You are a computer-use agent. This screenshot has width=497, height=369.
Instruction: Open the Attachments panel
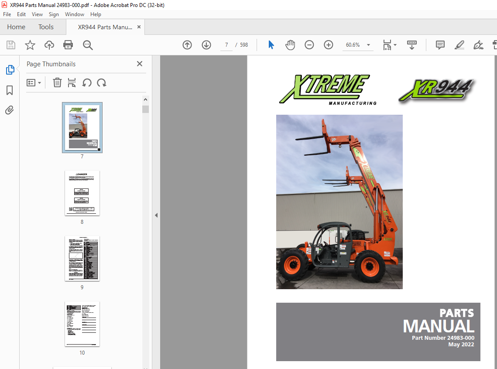(10, 110)
